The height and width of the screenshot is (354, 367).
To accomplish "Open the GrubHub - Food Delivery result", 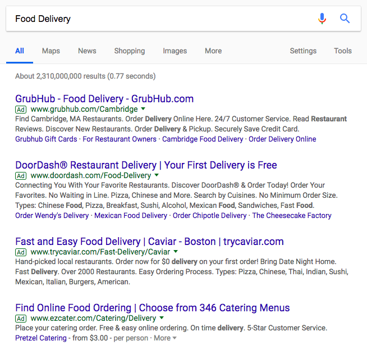I will (104, 99).
